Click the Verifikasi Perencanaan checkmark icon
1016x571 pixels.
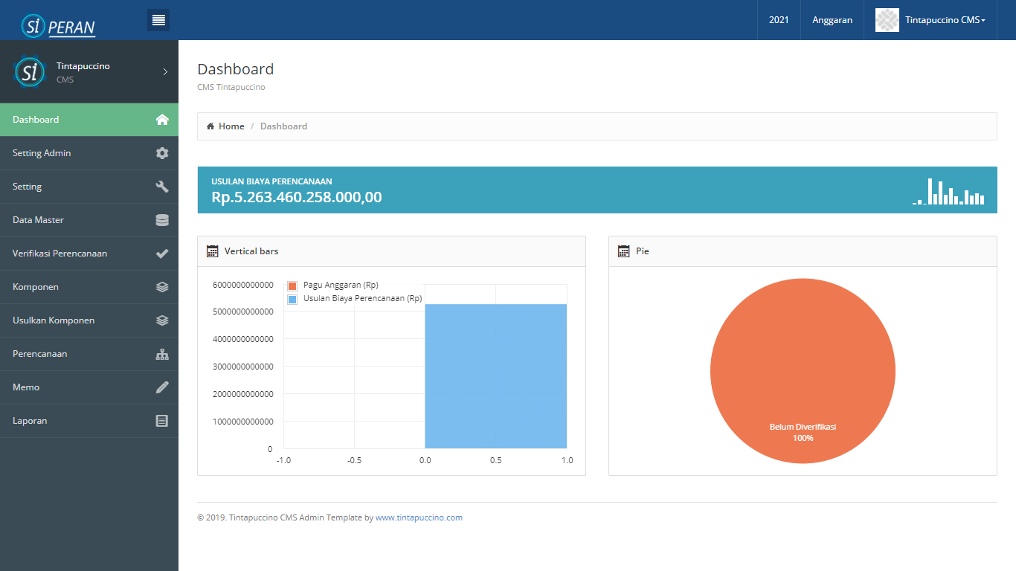(x=162, y=254)
